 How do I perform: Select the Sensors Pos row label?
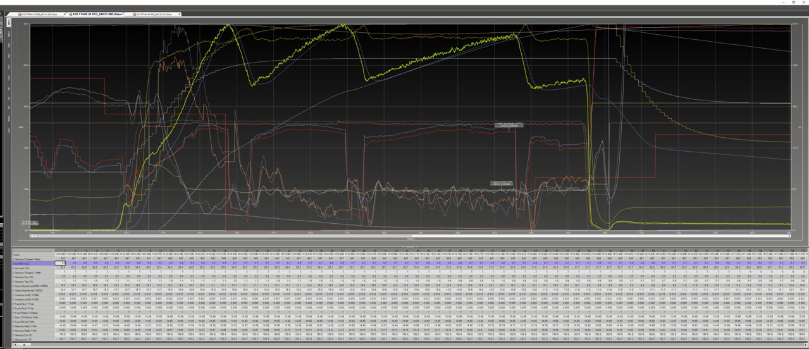point(33,277)
